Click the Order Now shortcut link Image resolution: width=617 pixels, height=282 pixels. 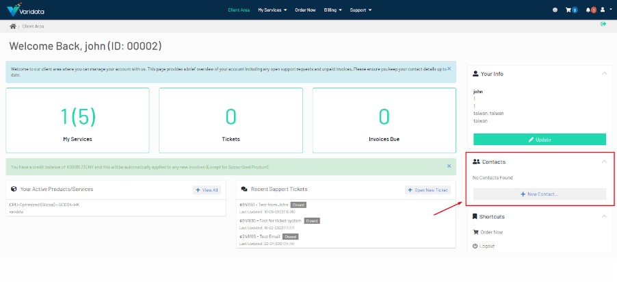[491, 232]
